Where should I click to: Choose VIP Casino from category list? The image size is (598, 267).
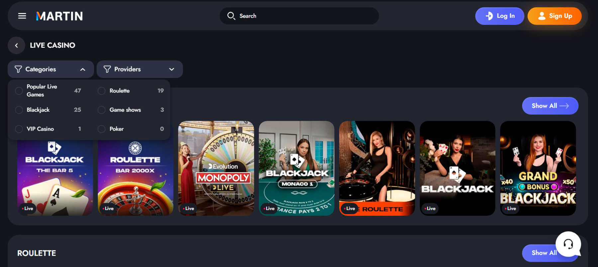tap(40, 129)
